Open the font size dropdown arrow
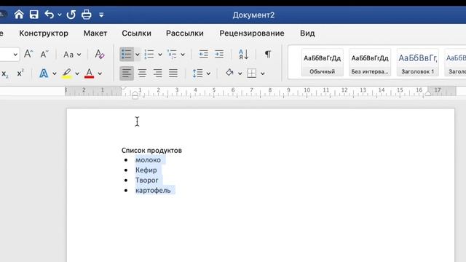Image resolution: width=466 pixels, height=262 pixels. coord(15,55)
